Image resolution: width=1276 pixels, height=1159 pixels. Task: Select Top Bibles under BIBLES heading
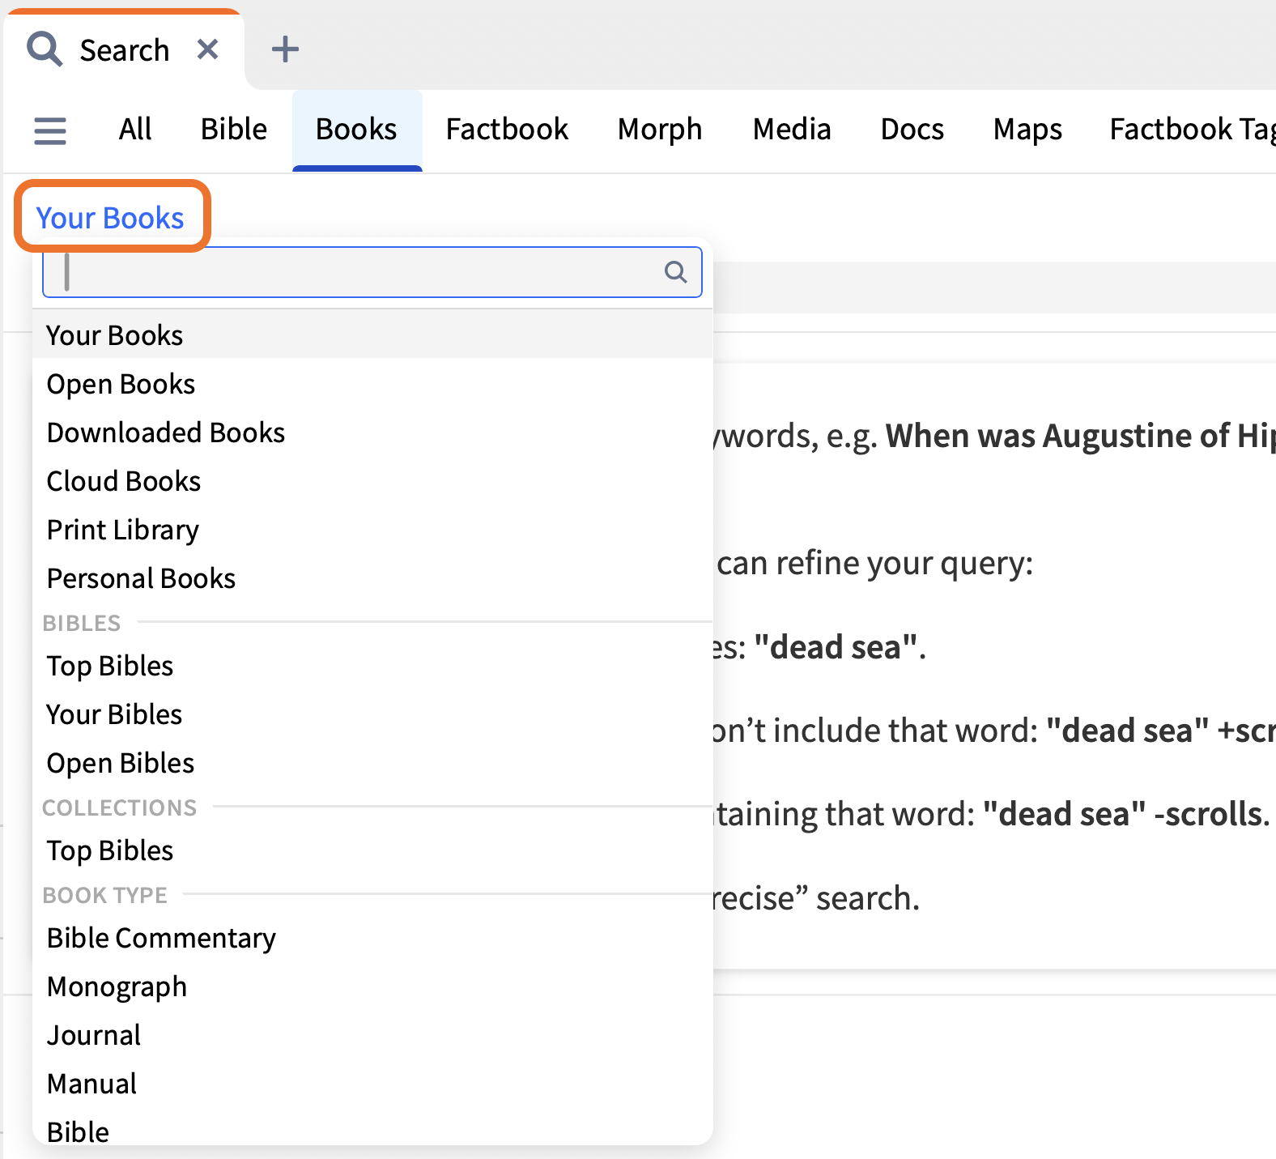[372, 666]
